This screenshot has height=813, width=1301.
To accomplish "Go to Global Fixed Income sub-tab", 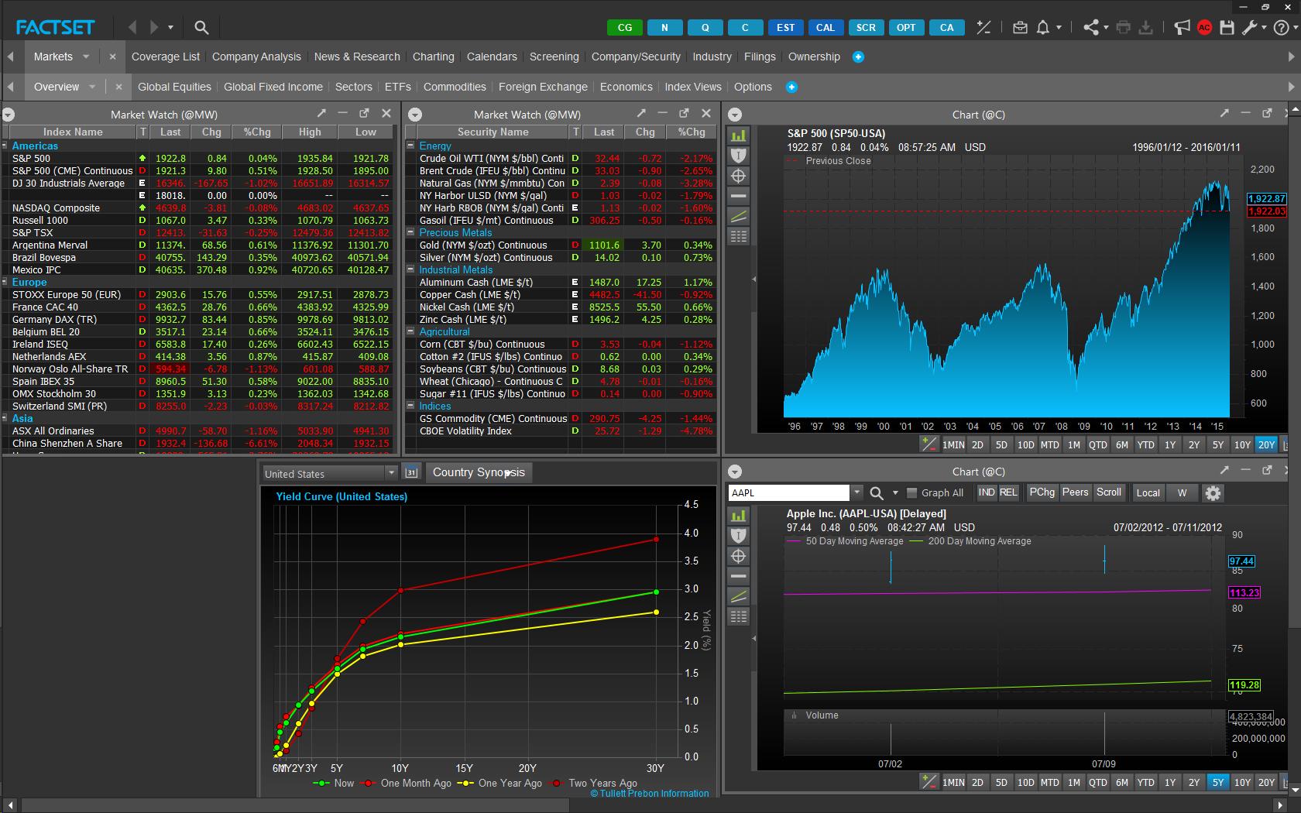I will [273, 87].
